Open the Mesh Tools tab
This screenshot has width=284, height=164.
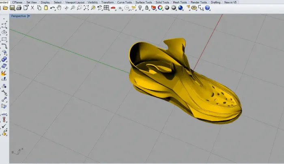180,2
